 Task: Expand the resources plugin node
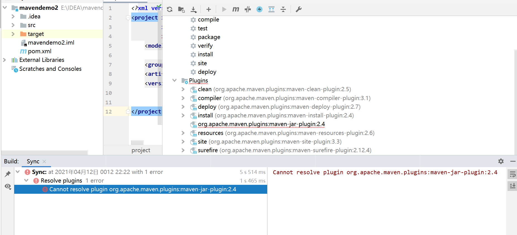[183, 133]
